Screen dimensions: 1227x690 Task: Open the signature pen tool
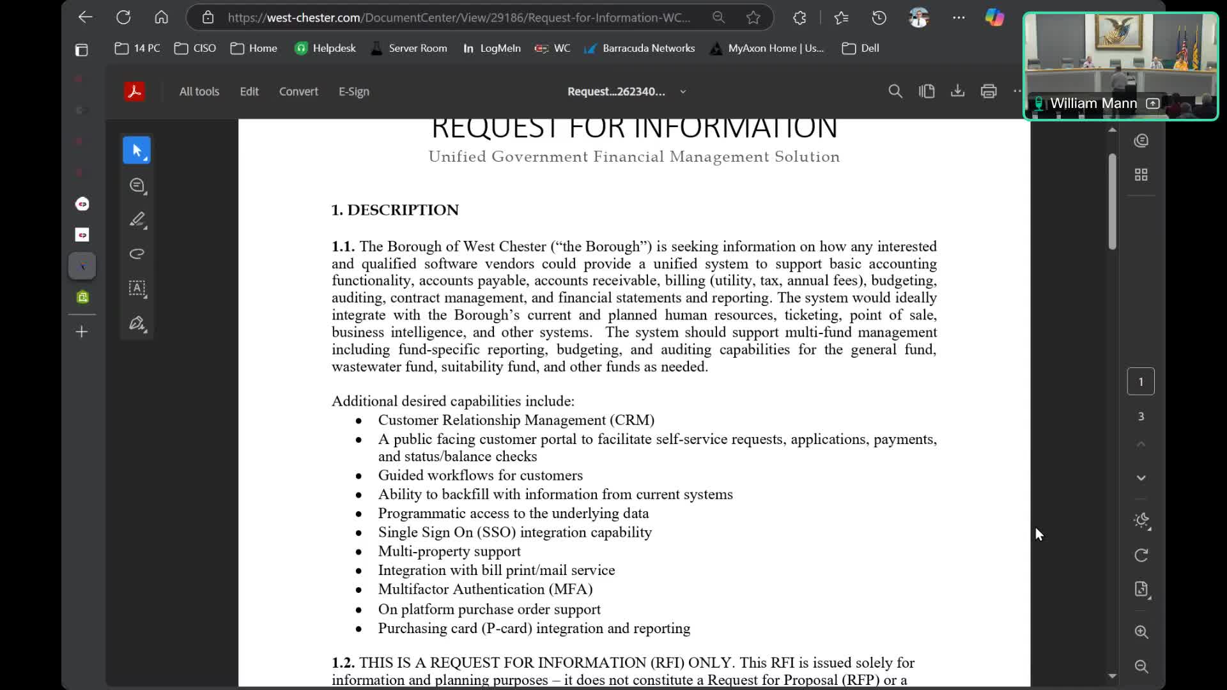(x=137, y=323)
